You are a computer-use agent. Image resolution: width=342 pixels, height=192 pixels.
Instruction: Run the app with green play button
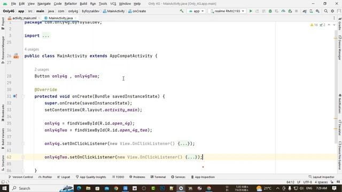coord(251,11)
